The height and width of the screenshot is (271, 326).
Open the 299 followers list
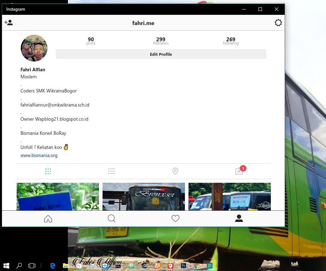pyautogui.click(x=161, y=41)
